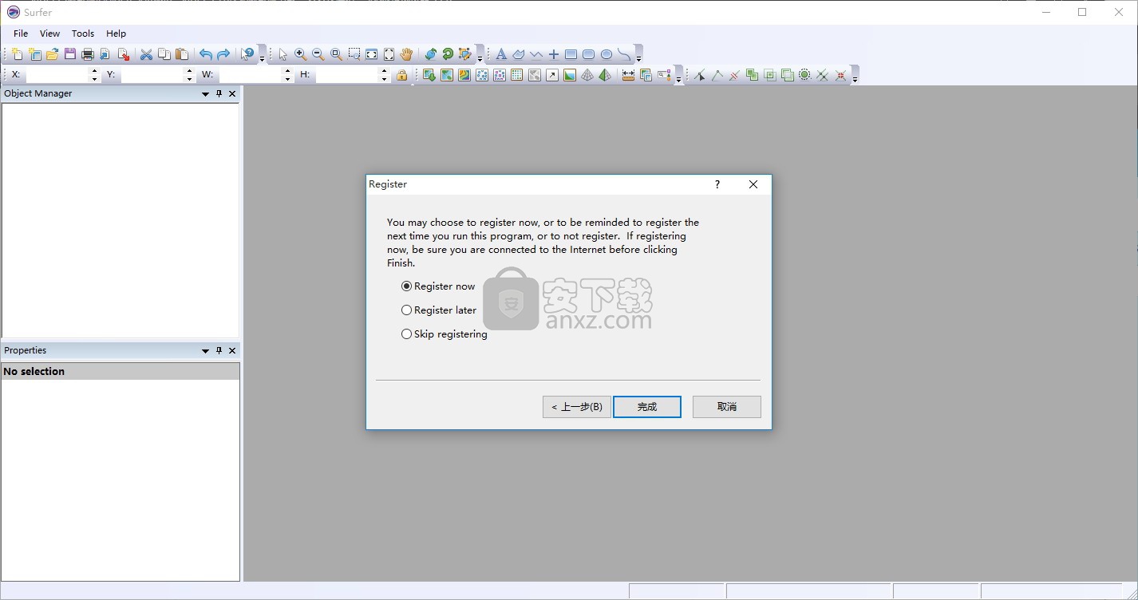Copy using the duplicate pages icon
The height and width of the screenshot is (600, 1138).
pyautogui.click(x=164, y=54)
